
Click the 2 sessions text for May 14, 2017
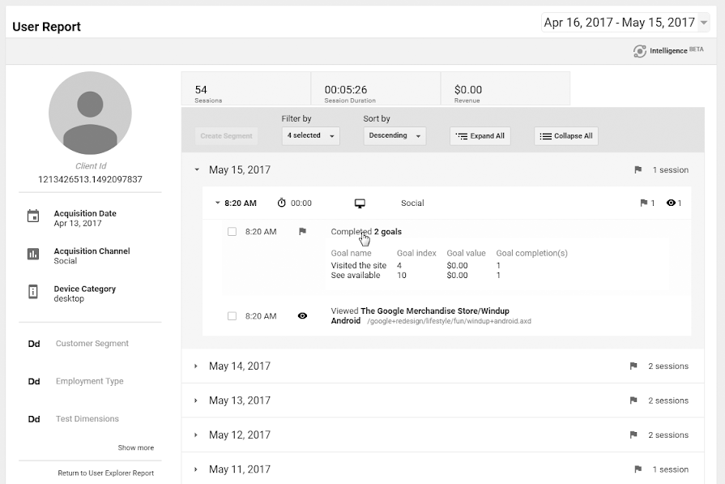click(x=668, y=366)
